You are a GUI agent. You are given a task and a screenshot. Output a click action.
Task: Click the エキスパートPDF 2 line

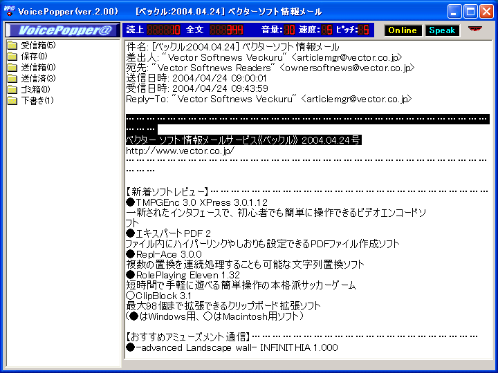point(168,233)
